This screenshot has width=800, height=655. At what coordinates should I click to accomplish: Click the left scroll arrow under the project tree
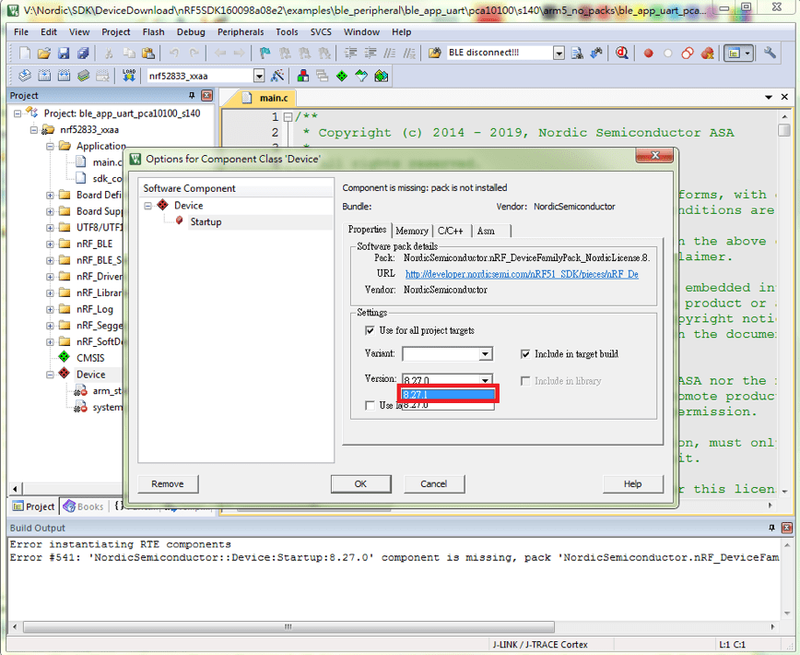pyautogui.click(x=15, y=489)
